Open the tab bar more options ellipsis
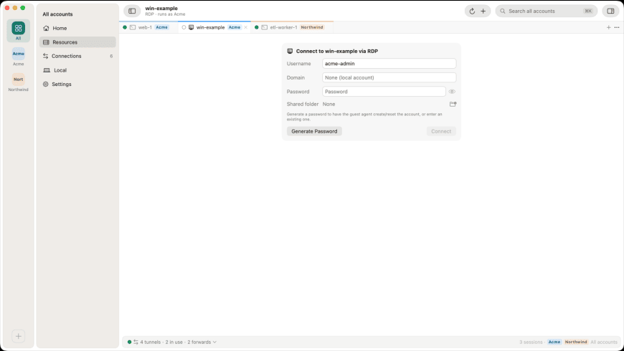The height and width of the screenshot is (351, 624). (617, 27)
